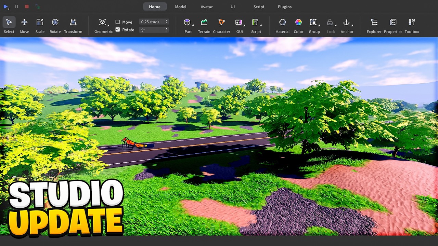Expand the Lock dropdown arrow
Viewport: 438px width, 246px height.
coord(335,25)
